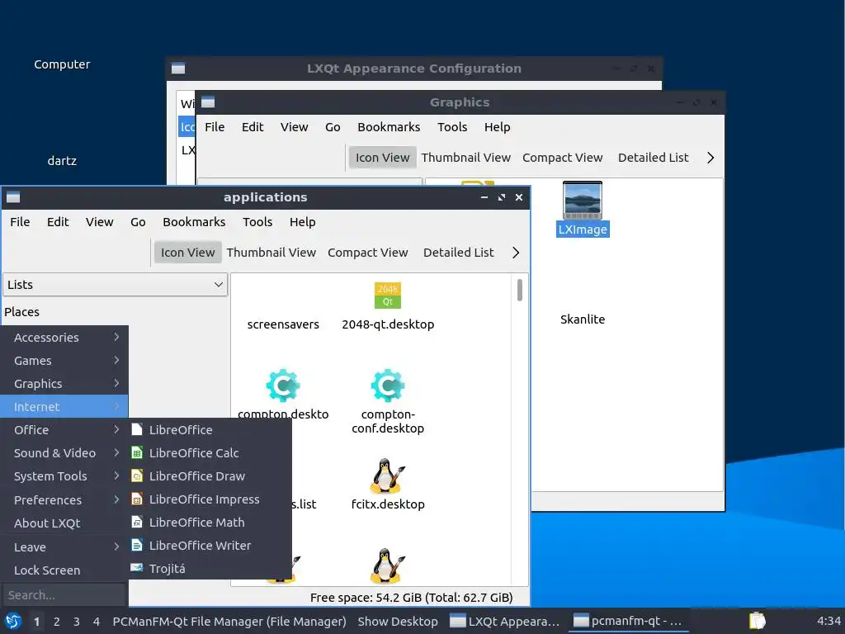Expand the Sound & Video submenu
845x634 pixels.
(x=64, y=453)
